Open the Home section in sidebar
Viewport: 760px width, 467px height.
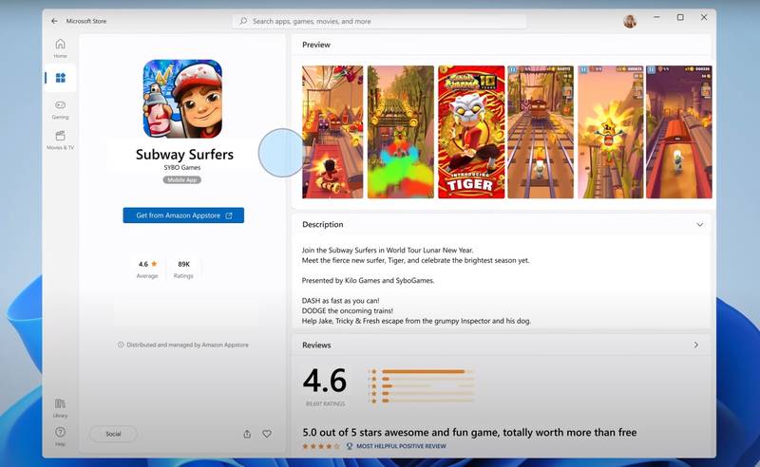click(60, 48)
